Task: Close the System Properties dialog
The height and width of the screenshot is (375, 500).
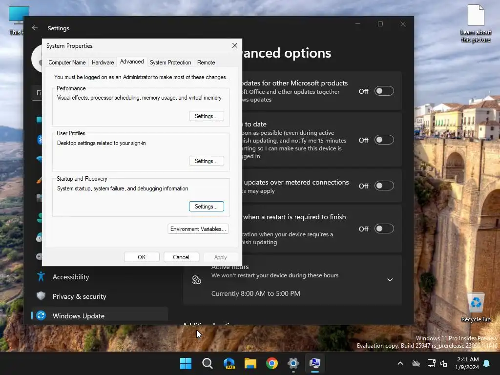Action: pyautogui.click(x=235, y=45)
